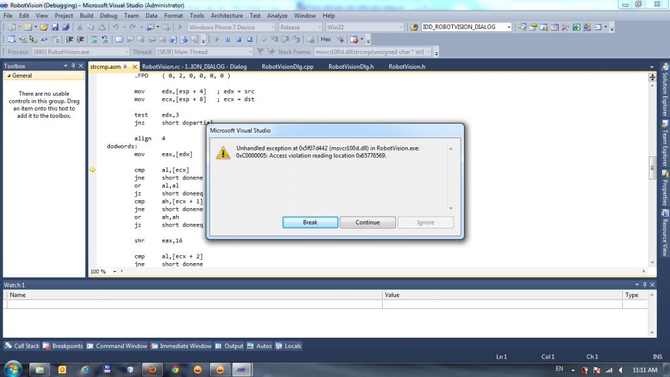Open the Debug menu

click(x=109, y=16)
